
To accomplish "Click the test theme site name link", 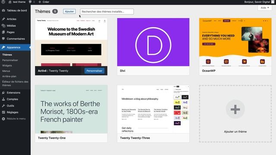I will pos(19,2).
